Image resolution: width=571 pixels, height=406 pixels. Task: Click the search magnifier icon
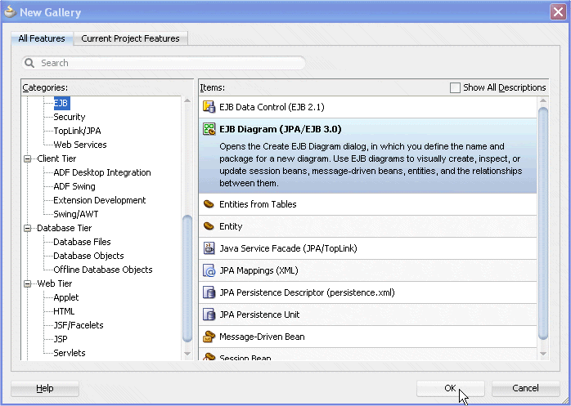[x=29, y=63]
